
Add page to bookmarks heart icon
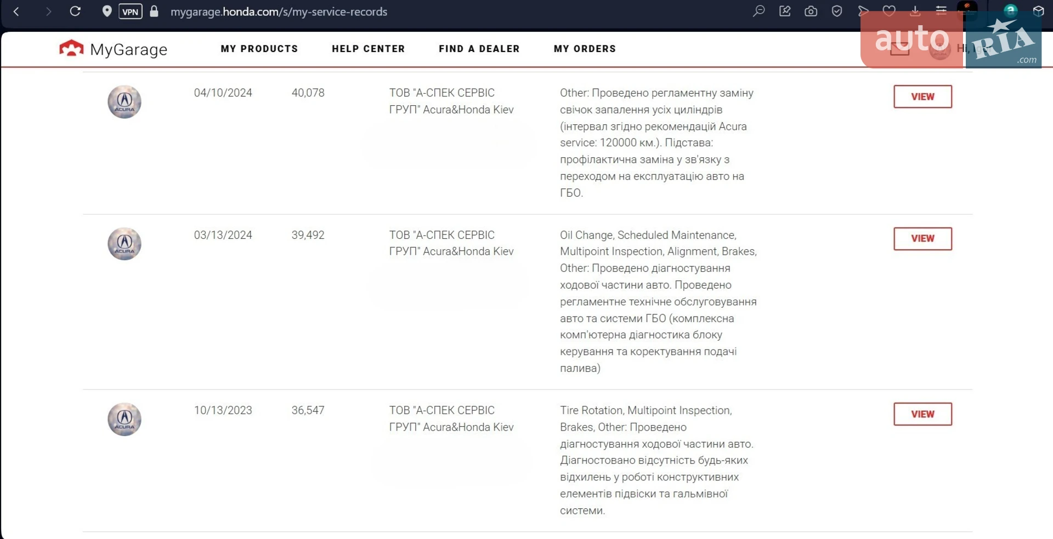pos(889,11)
